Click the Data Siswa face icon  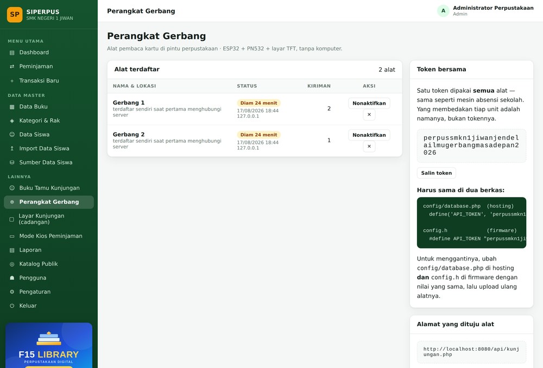coord(12,134)
